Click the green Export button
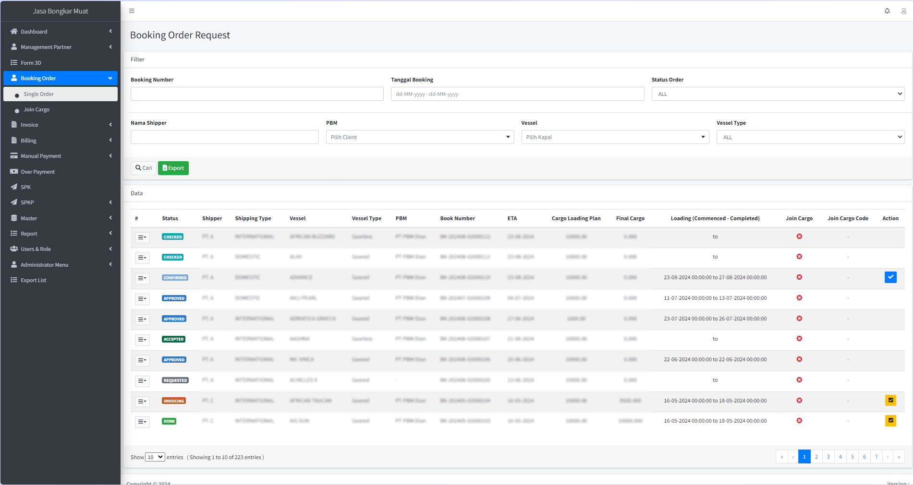Image resolution: width=913 pixels, height=485 pixels. coord(173,168)
